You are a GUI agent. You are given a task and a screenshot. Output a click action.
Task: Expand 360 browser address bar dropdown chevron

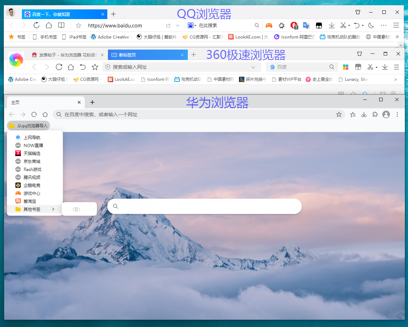pos(253,67)
